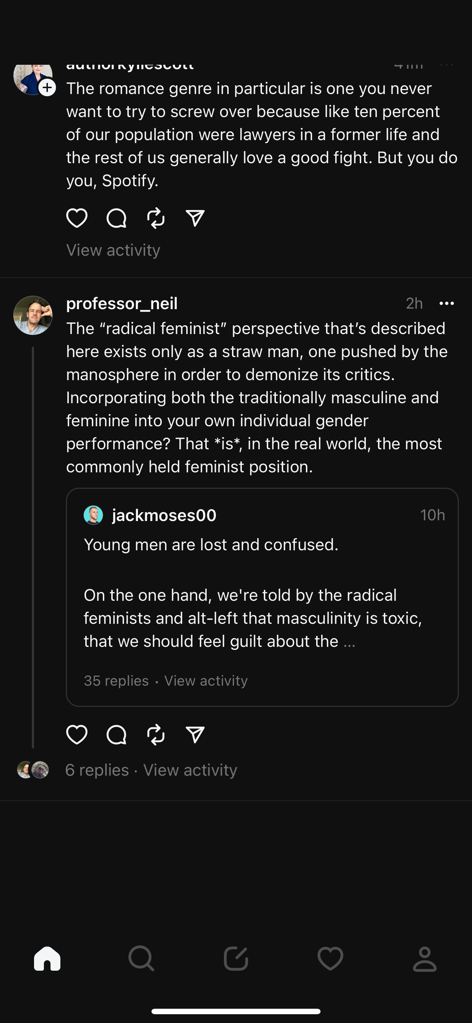Open the new thread compose tab
The image size is (472, 1023).
(236, 959)
